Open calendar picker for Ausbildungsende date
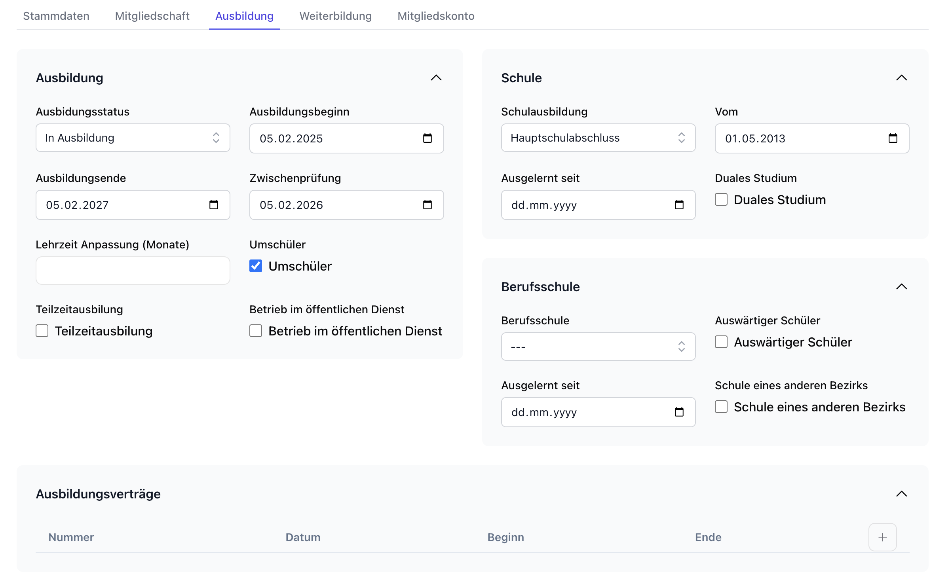 (x=213, y=205)
